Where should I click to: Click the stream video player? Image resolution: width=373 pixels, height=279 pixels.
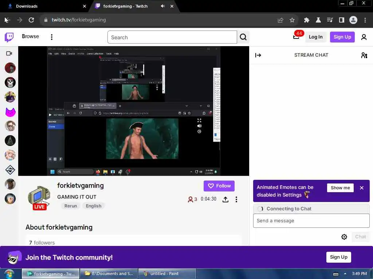coord(134,111)
